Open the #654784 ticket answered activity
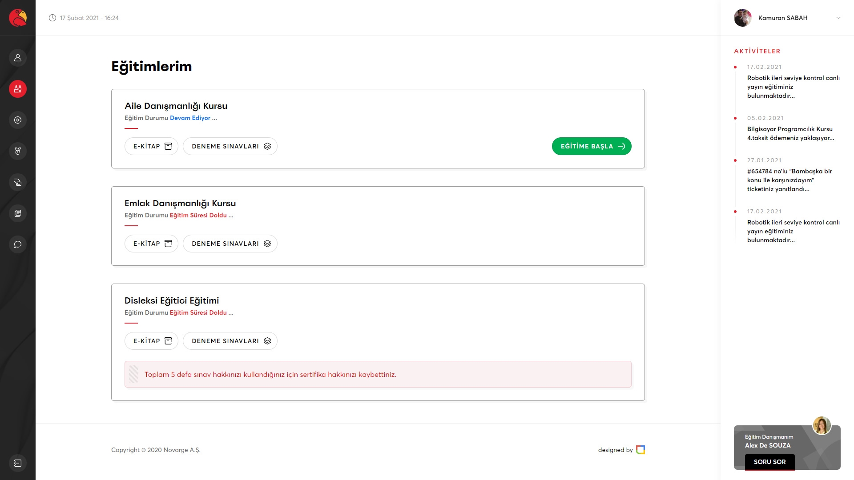This screenshot has width=854, height=480. click(x=790, y=180)
